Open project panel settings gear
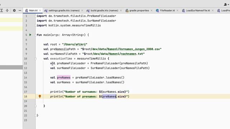This screenshot has width=230, height=129. (x=14, y=10)
